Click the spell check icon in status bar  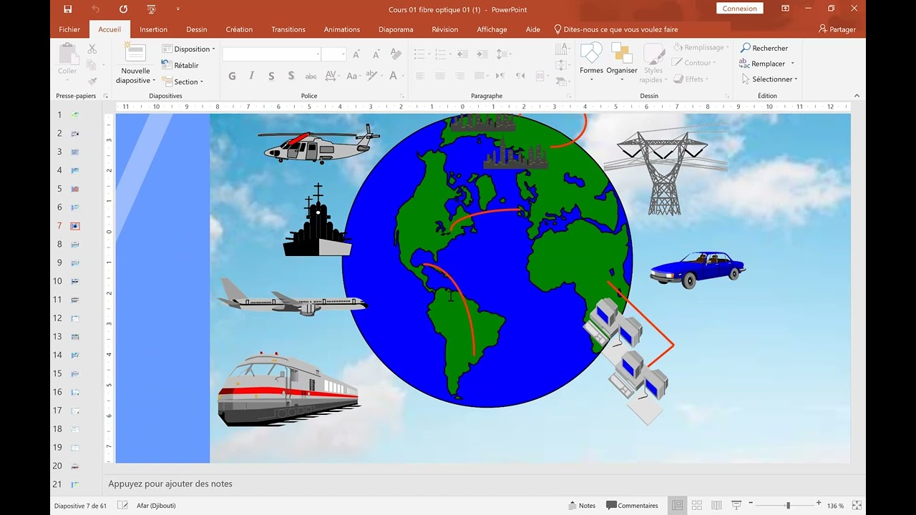pos(122,506)
